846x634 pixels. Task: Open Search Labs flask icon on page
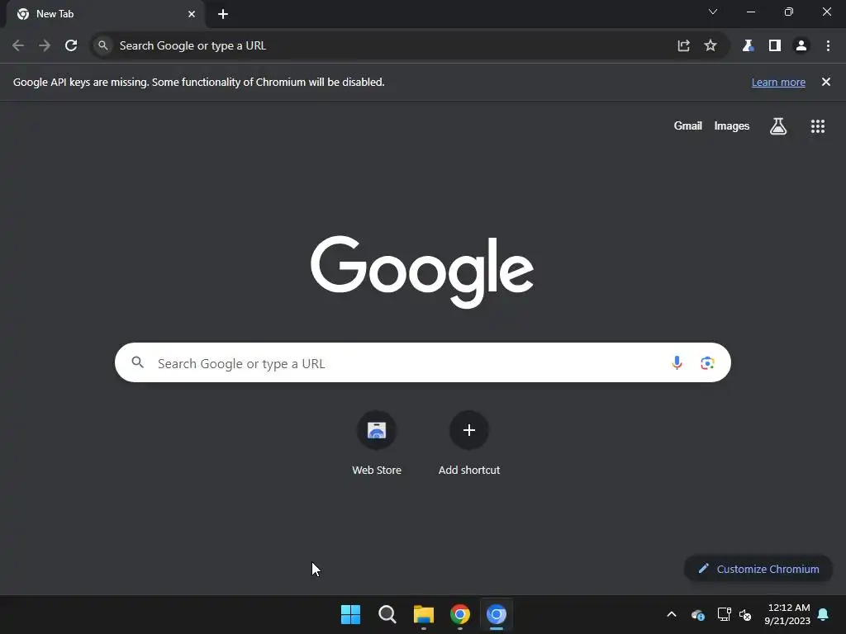coord(778,126)
